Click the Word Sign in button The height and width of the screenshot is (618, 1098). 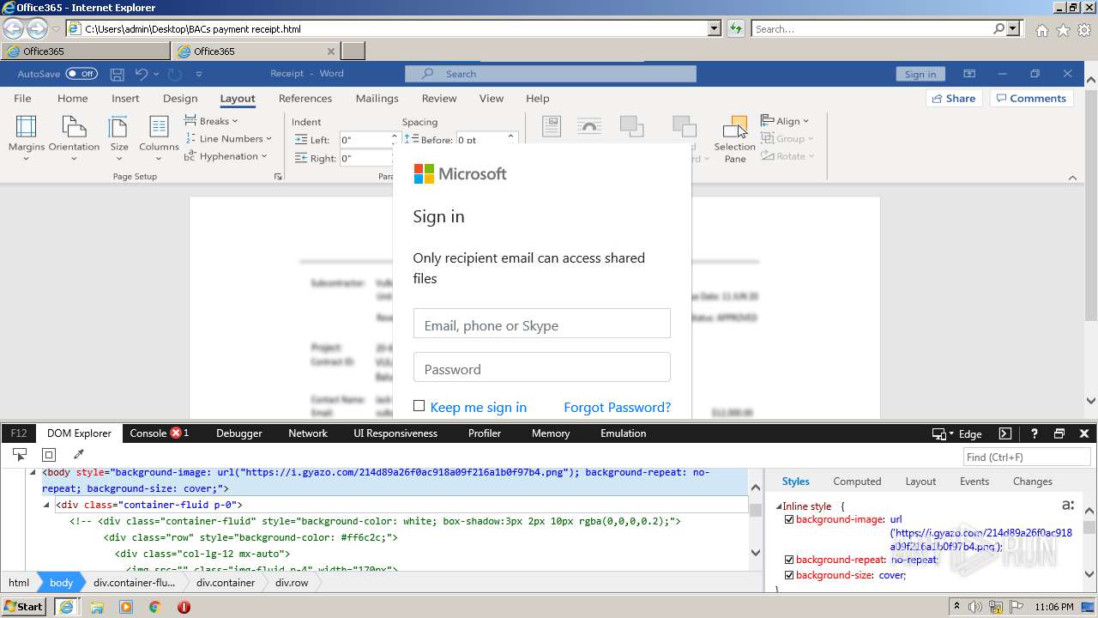(x=920, y=74)
